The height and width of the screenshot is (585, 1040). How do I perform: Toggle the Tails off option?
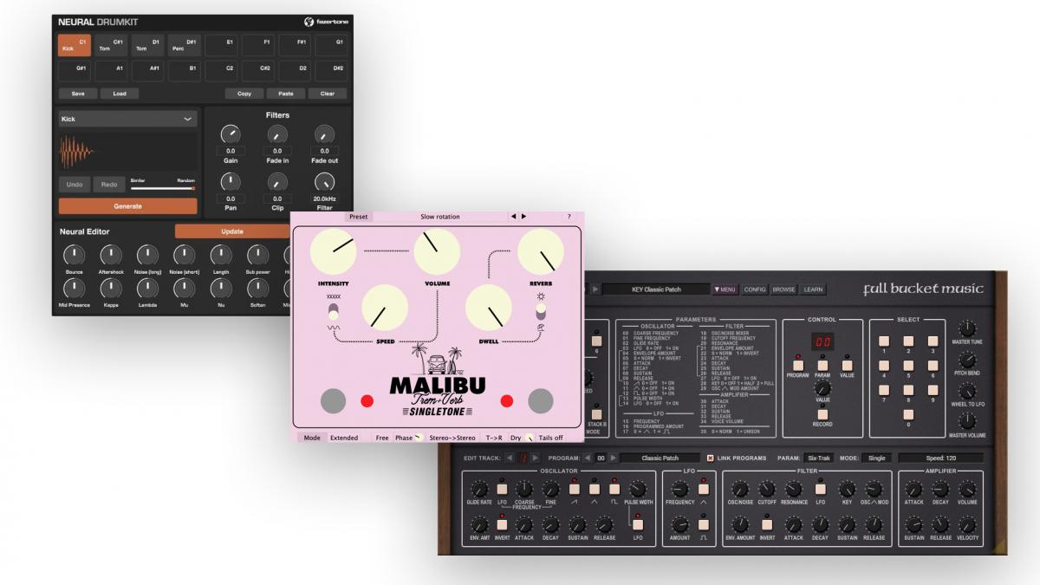(550, 438)
